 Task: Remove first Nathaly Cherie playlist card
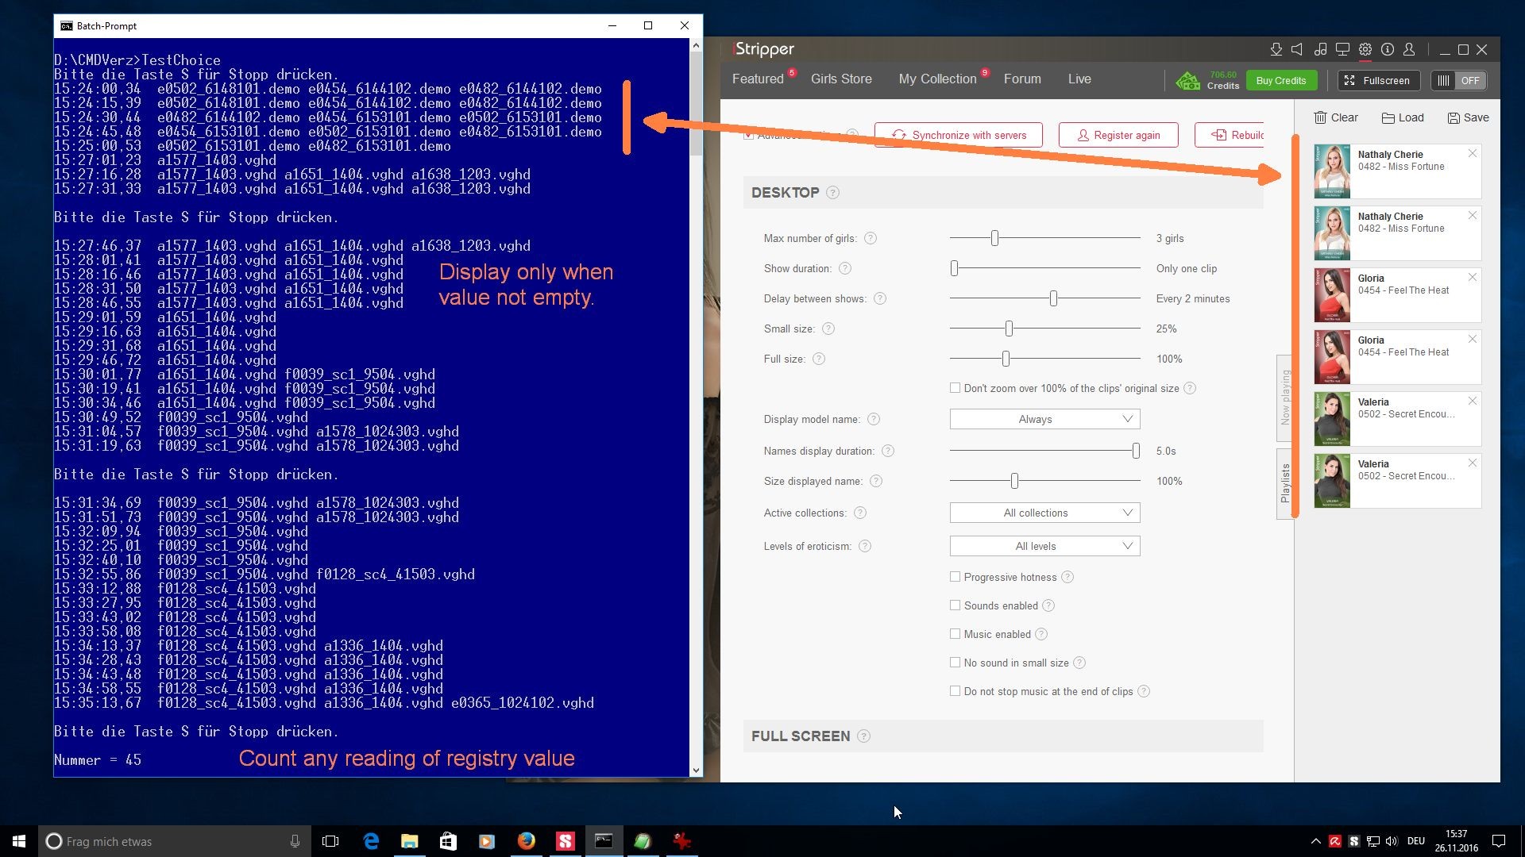tap(1473, 153)
